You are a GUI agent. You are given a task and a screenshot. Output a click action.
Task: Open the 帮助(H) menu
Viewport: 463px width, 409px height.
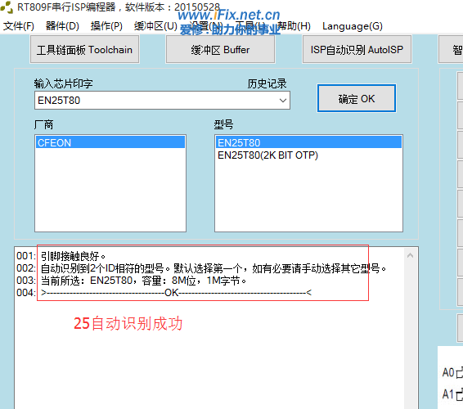pos(294,26)
